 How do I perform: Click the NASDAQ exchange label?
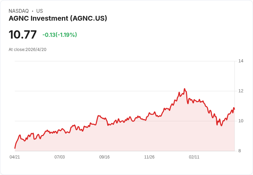click(x=19, y=11)
